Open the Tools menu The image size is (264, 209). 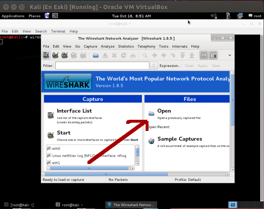(164, 46)
